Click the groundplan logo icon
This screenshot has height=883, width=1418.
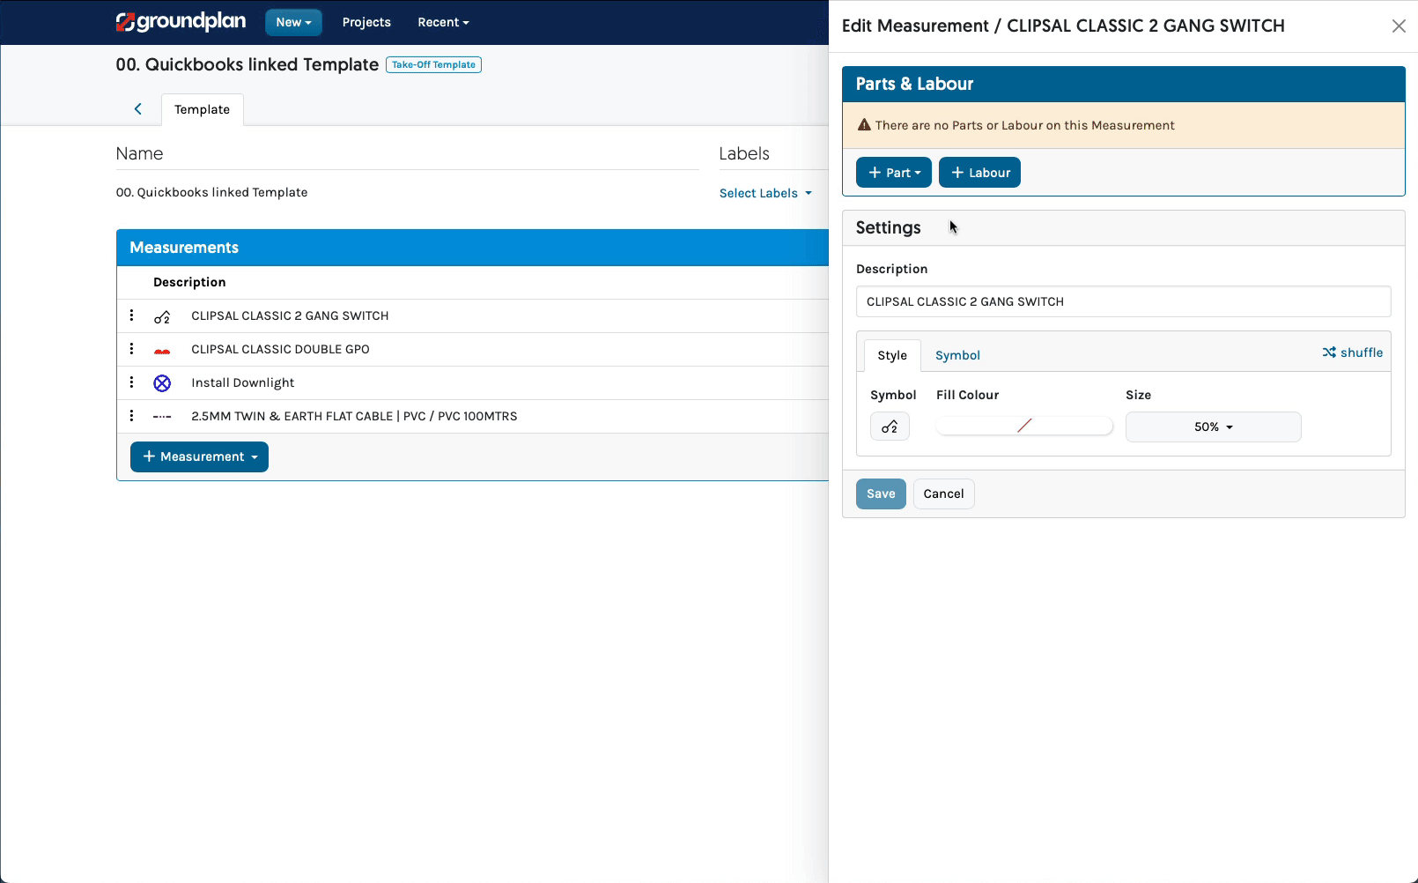pyautogui.click(x=124, y=22)
